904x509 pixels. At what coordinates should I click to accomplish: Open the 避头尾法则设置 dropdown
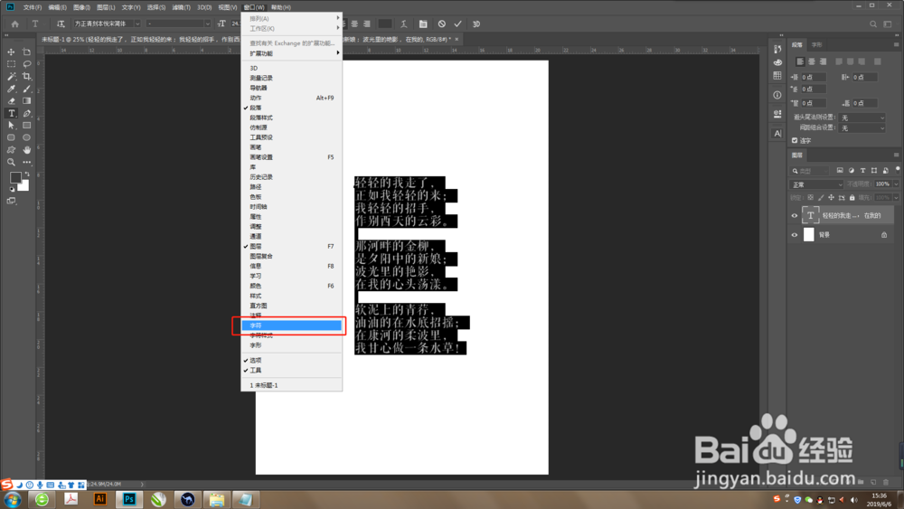[x=862, y=118]
